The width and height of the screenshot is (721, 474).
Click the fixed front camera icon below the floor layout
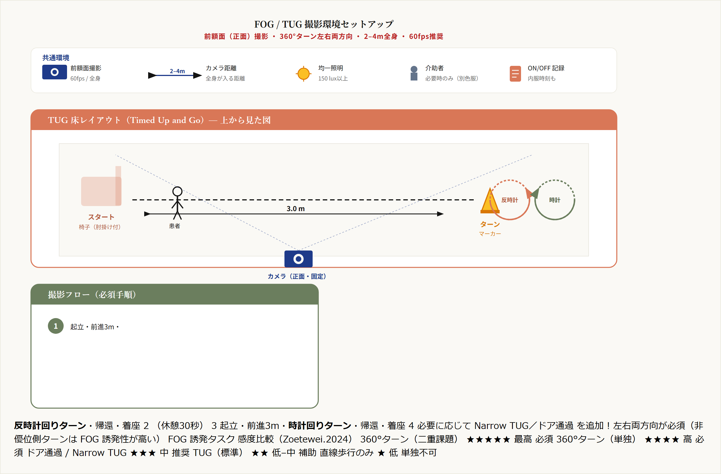click(x=298, y=259)
